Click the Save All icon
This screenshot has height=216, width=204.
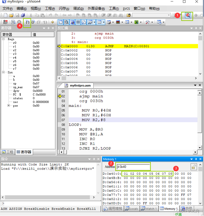coord(23,15)
